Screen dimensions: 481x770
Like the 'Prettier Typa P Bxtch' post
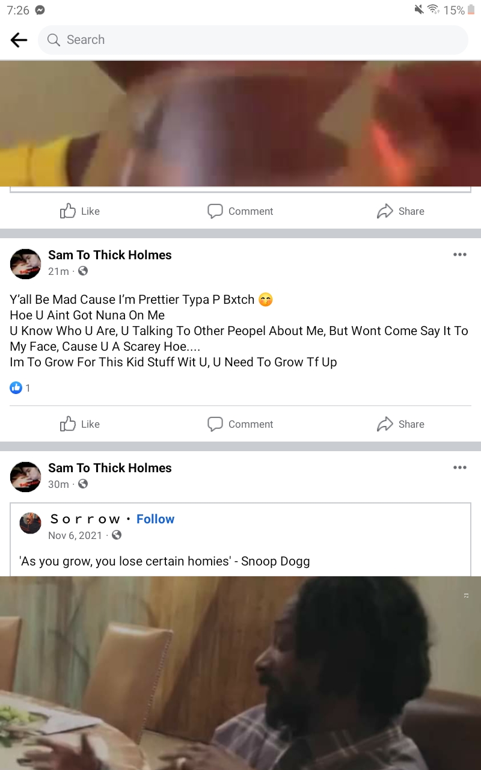[x=80, y=424]
